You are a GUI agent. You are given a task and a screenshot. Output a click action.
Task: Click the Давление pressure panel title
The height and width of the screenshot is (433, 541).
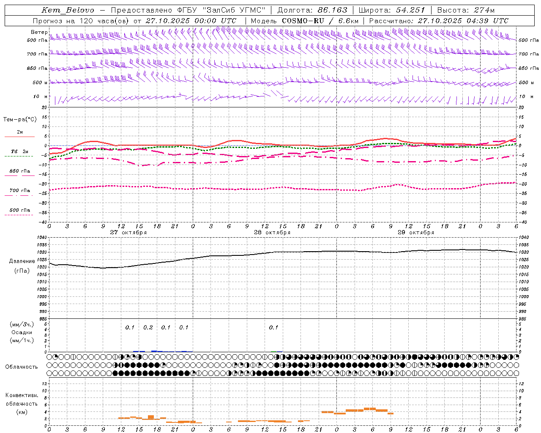(x=22, y=261)
